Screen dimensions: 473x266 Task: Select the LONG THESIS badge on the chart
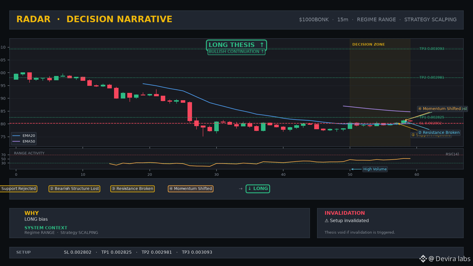tap(236, 45)
